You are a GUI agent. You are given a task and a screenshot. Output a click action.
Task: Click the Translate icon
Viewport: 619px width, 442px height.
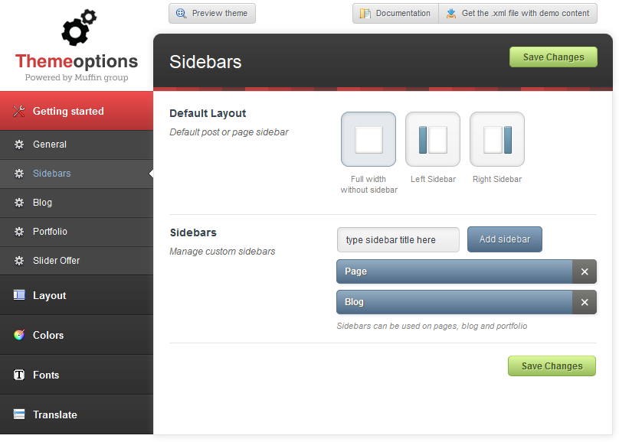19,414
